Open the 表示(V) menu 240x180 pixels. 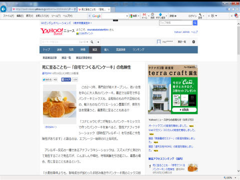(x=29, y=16)
